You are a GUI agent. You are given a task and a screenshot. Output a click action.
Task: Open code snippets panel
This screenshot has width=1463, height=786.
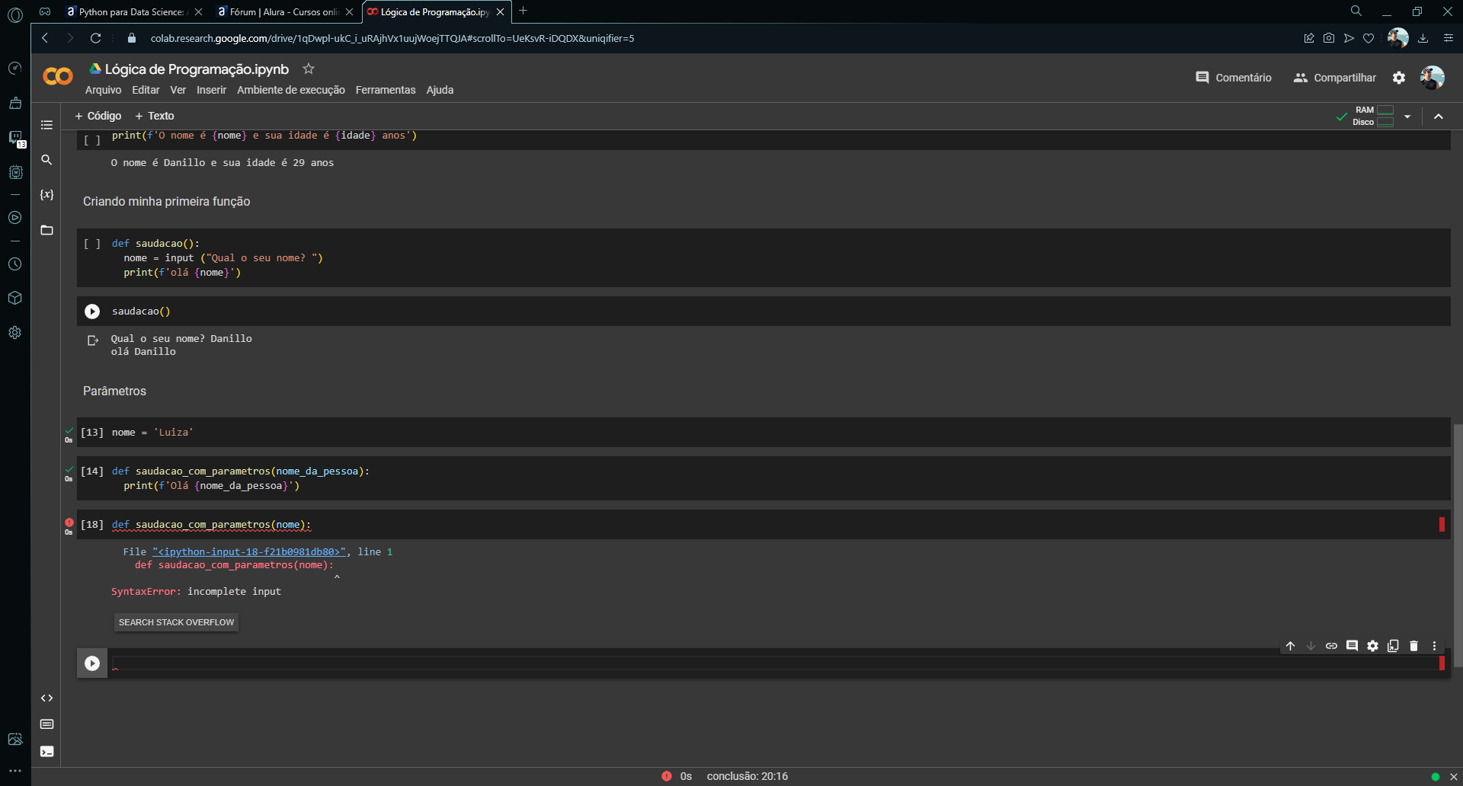(46, 698)
